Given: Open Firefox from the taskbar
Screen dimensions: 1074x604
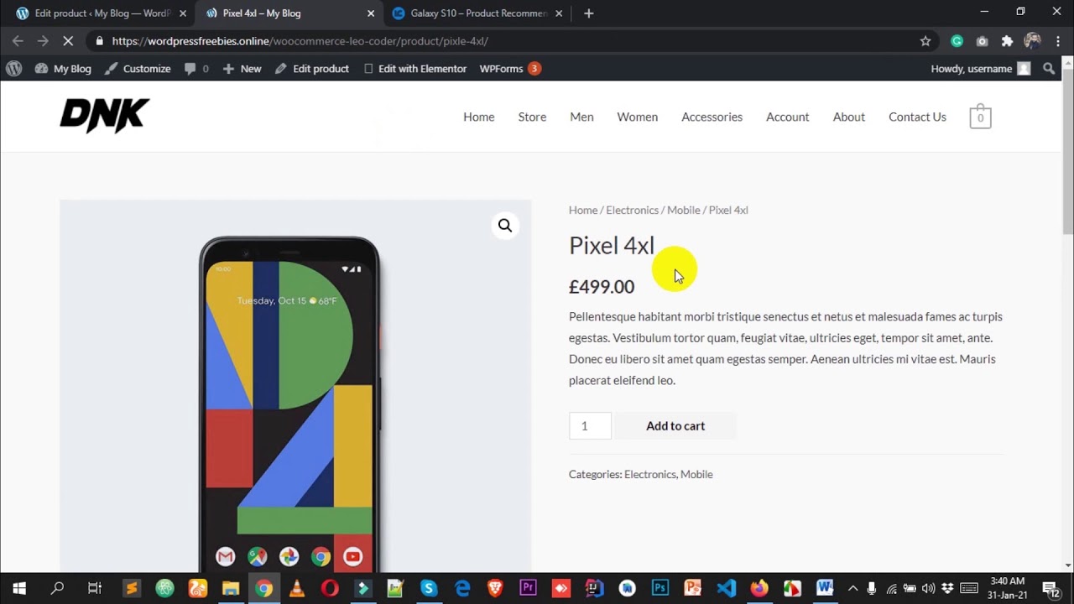Looking at the screenshot, I should [x=759, y=588].
